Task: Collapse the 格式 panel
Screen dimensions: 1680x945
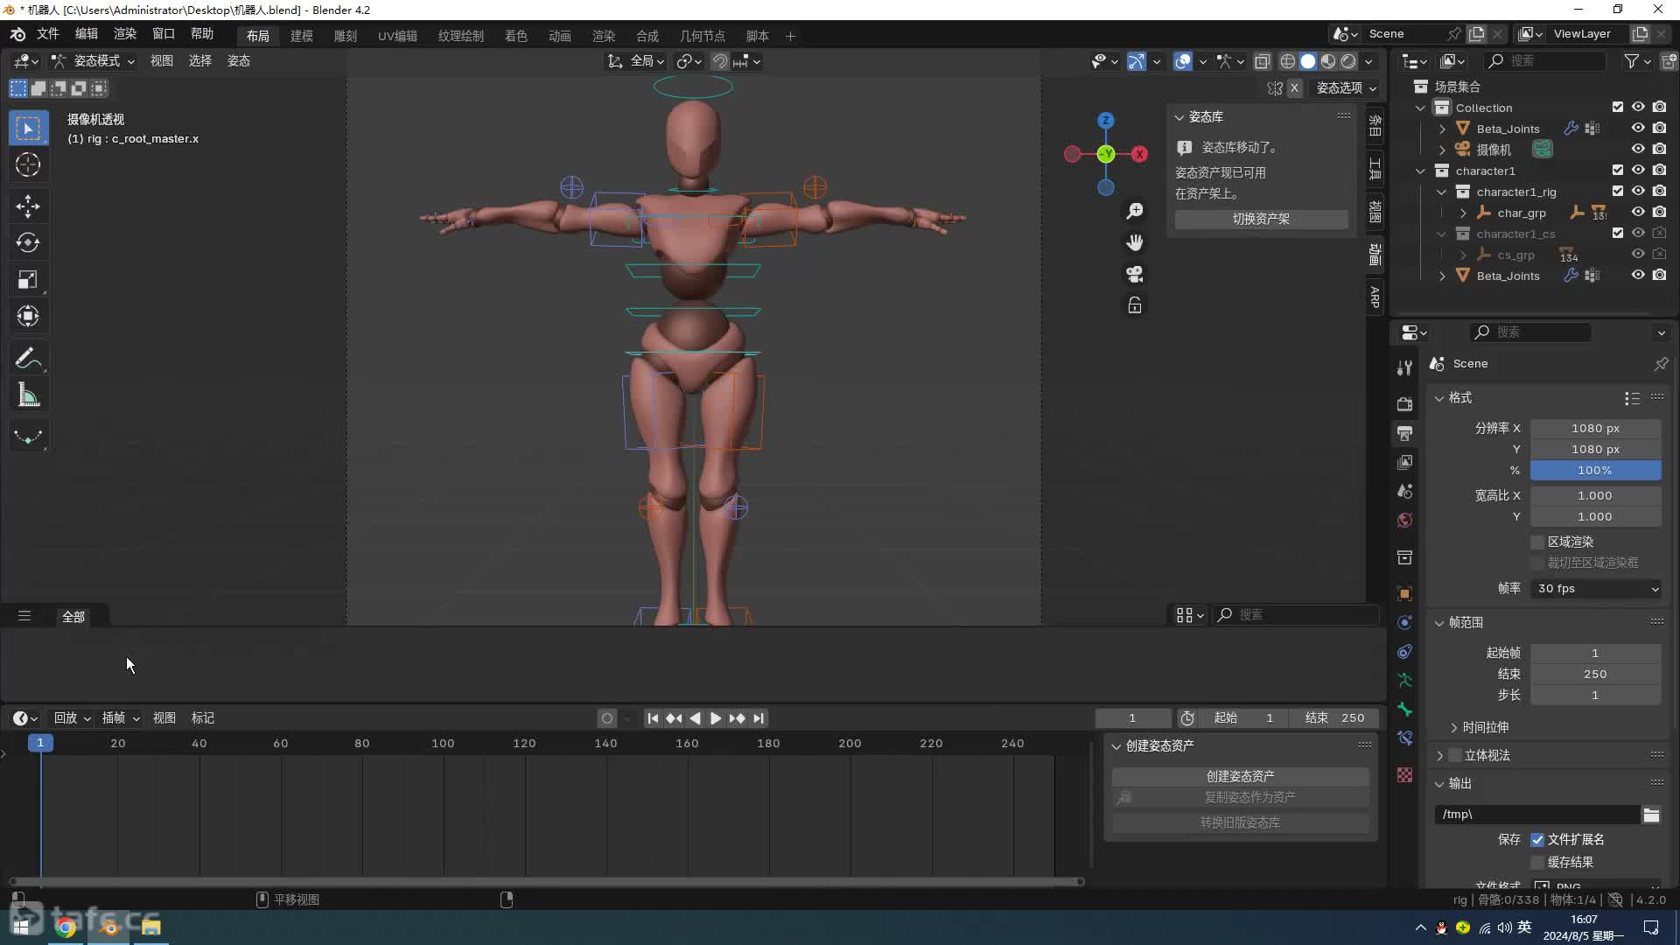Action: pos(1439,398)
